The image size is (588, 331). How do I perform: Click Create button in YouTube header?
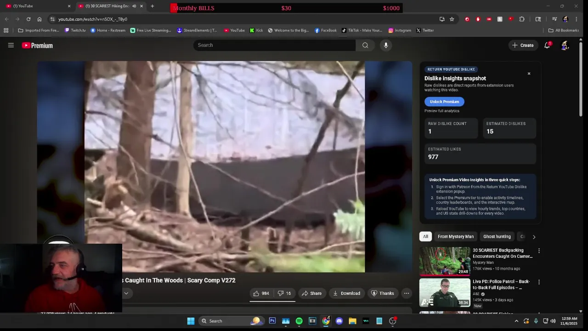point(522,45)
